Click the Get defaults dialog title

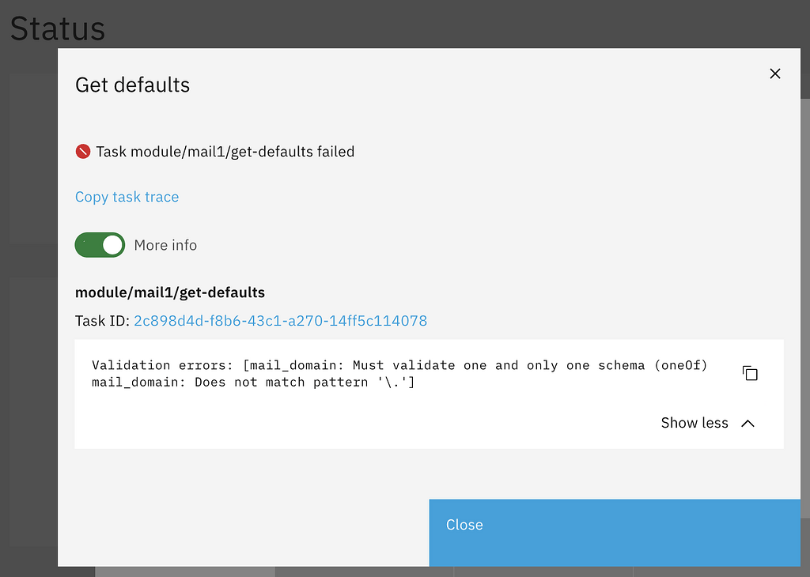point(133,85)
